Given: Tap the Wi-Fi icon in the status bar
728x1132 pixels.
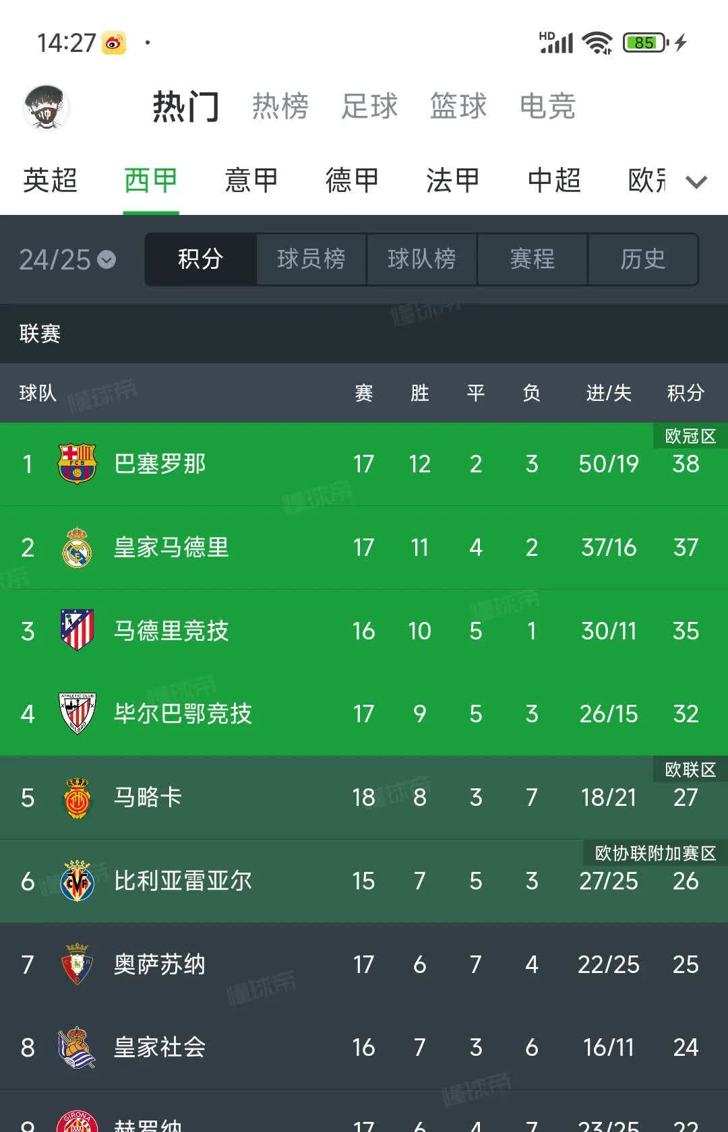Looking at the screenshot, I should [596, 42].
